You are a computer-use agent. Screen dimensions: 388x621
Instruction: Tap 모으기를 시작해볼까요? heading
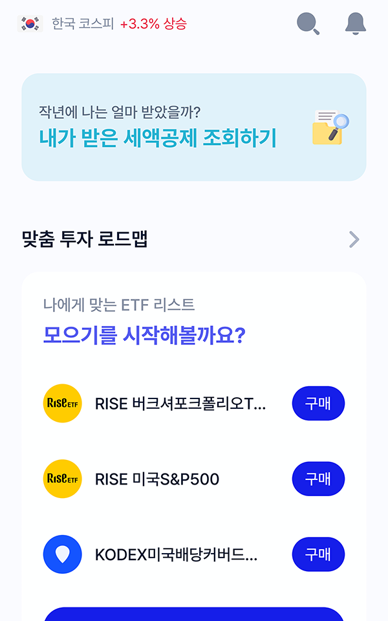pos(144,335)
